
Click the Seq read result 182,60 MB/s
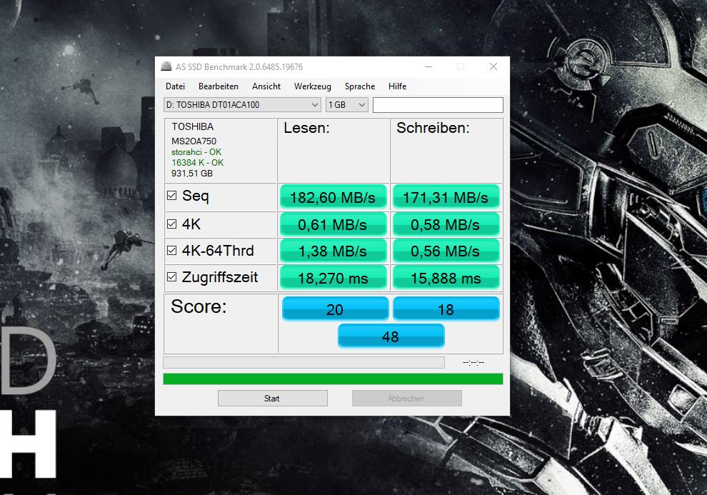pyautogui.click(x=334, y=197)
